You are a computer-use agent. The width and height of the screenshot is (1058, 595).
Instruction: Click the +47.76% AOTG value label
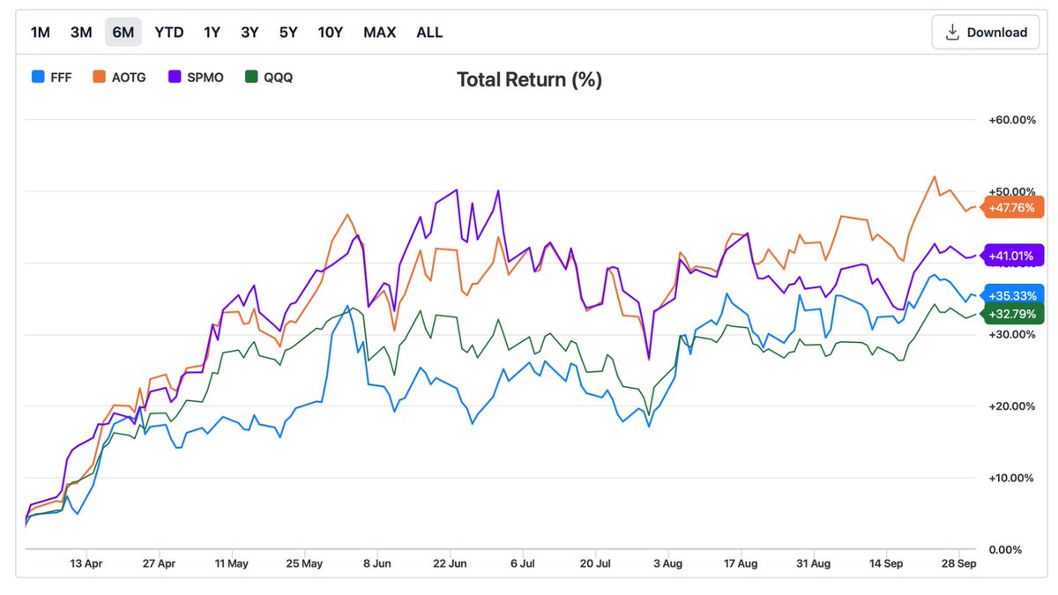pos(1014,208)
